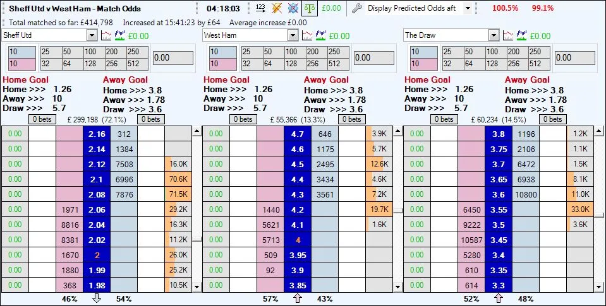The height and width of the screenshot is (306, 606).
Task: Click right 0 bets button above Sheff Utd ladder
Action: click(151, 119)
